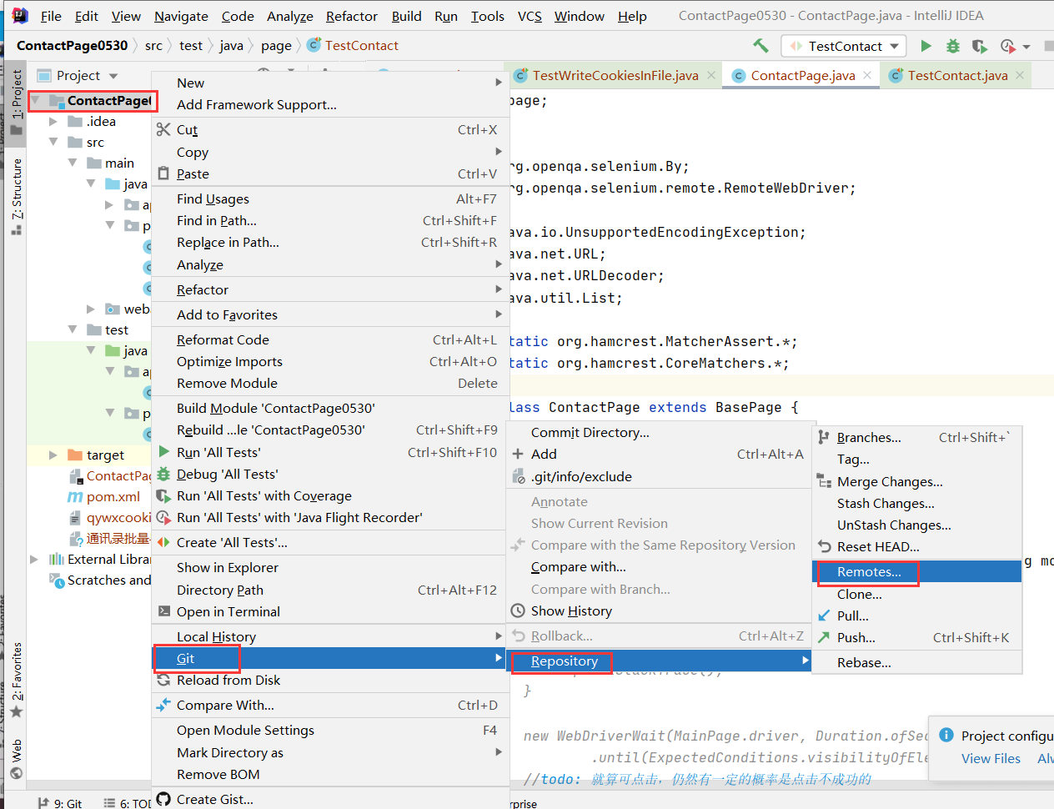Choose Commit Directory... in Git submenu

pos(659,432)
